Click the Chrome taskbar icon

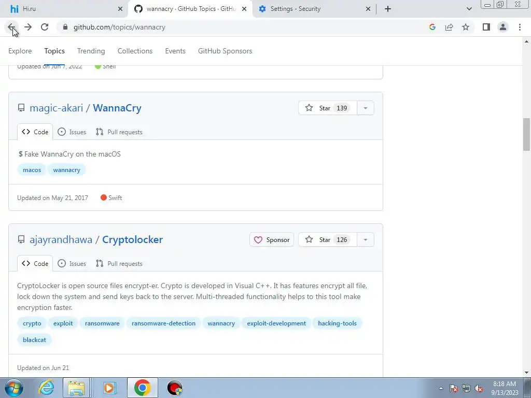click(142, 388)
